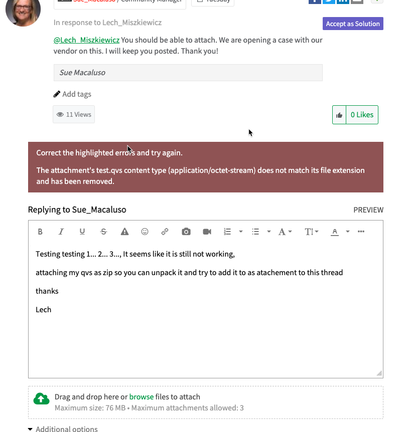Switch to the PREVIEW tab

click(368, 210)
